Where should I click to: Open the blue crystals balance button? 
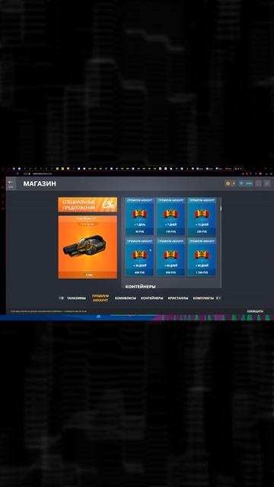click(x=246, y=183)
